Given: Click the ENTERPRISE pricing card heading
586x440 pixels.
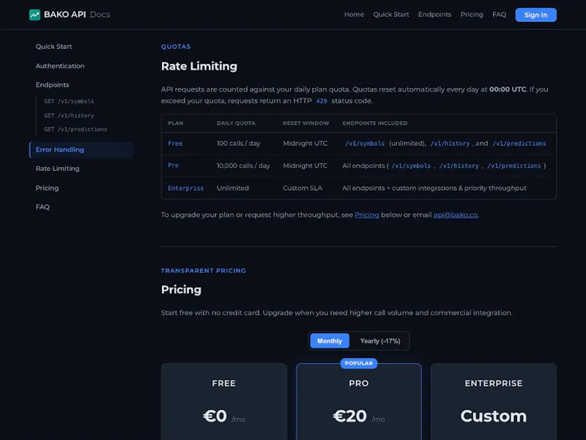Looking at the screenshot, I should (x=494, y=384).
